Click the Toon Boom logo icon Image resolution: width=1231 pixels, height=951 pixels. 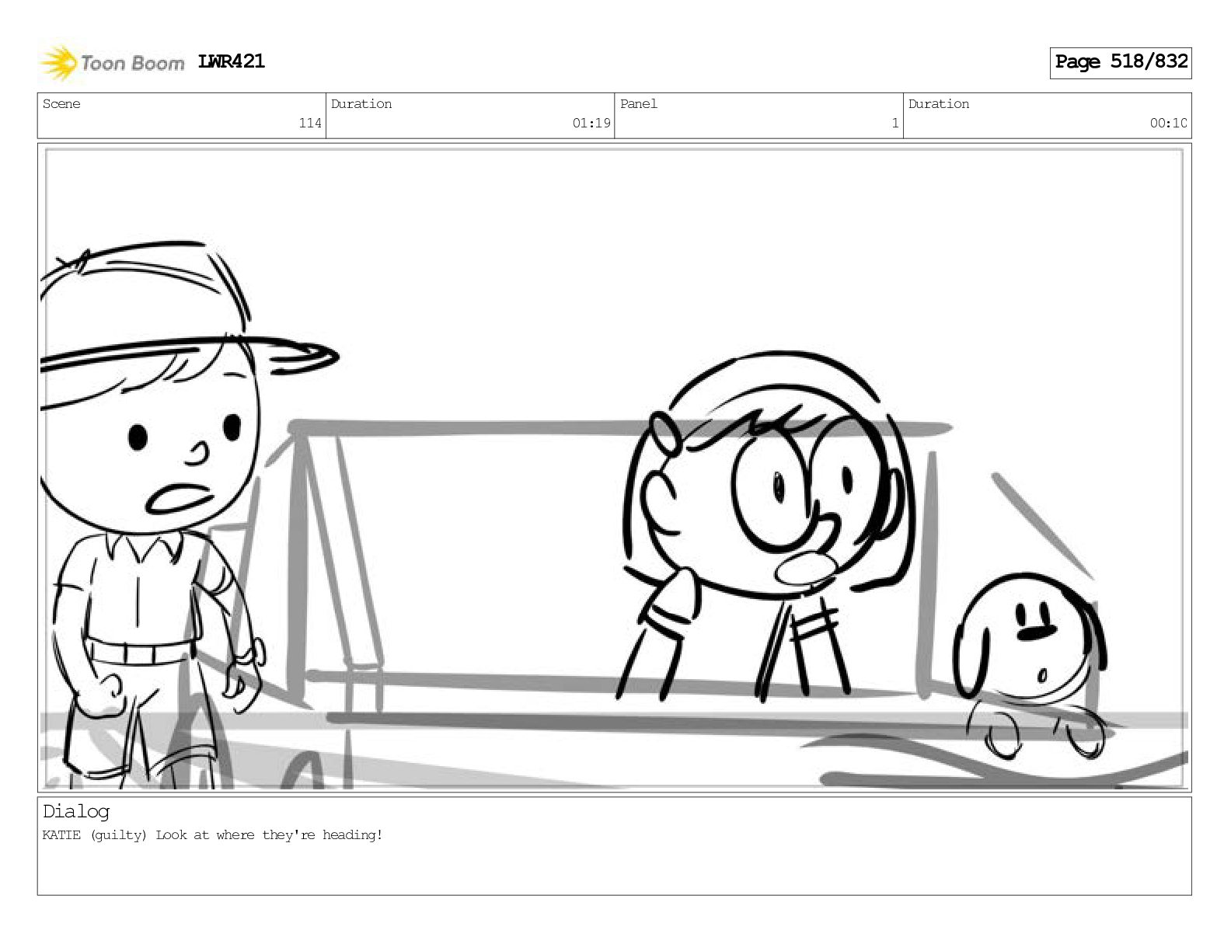(60, 63)
